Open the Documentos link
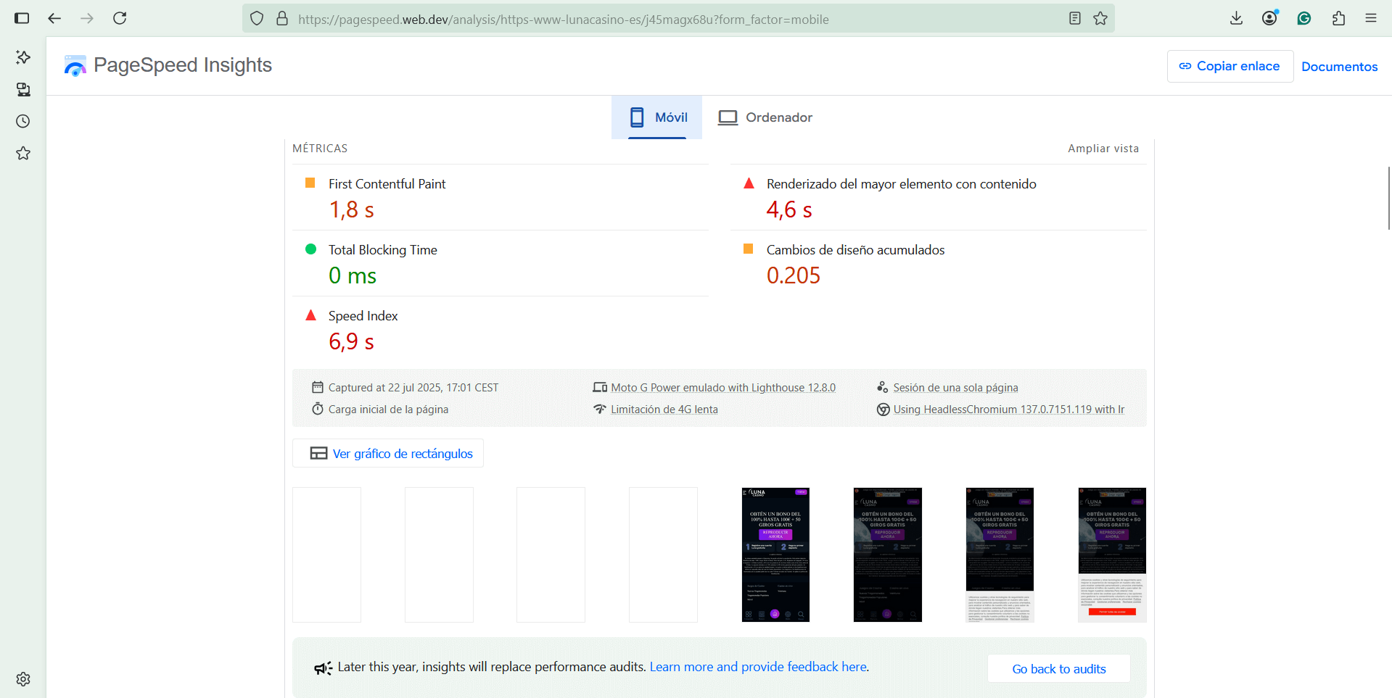 (x=1339, y=67)
